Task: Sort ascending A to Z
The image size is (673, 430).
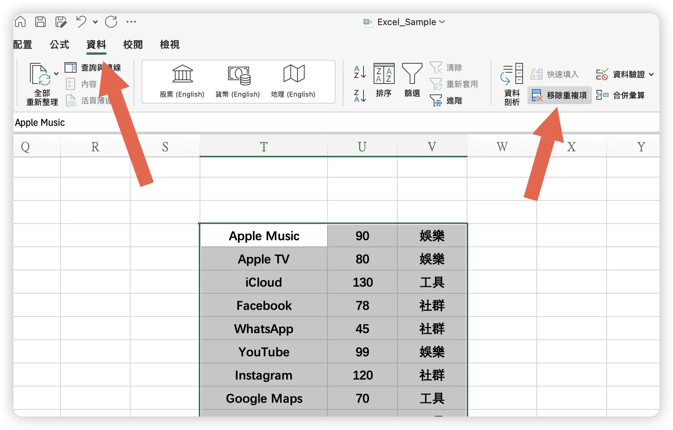Action: (x=360, y=72)
